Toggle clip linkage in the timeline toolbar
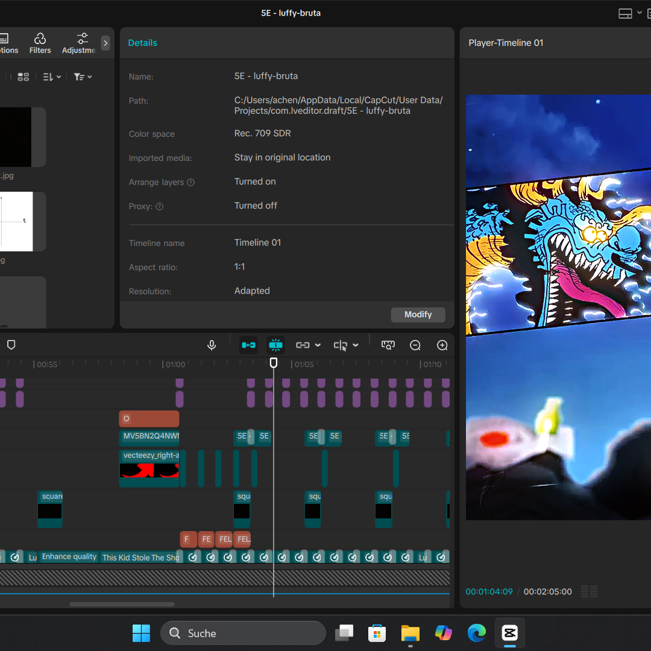 click(303, 345)
